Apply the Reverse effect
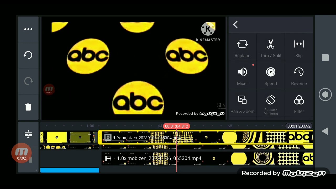The image size is (336, 189). click(299, 76)
